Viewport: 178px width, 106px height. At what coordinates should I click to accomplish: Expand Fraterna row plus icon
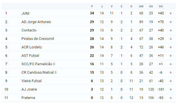(171, 98)
